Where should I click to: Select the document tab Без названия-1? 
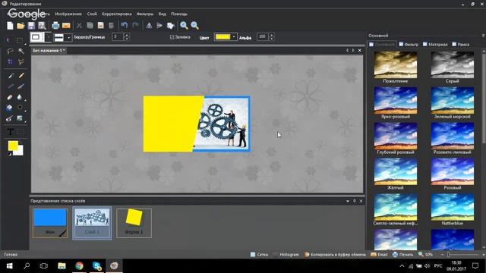[x=49, y=51]
